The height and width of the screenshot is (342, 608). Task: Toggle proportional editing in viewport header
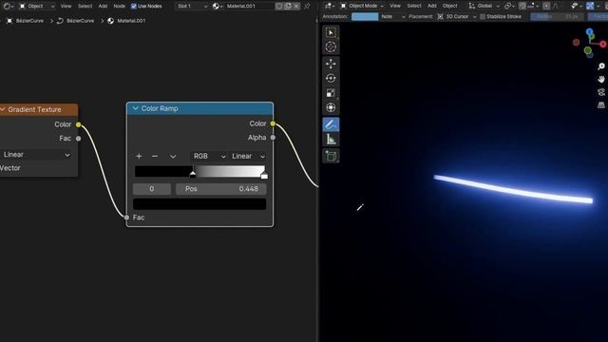[546, 7]
